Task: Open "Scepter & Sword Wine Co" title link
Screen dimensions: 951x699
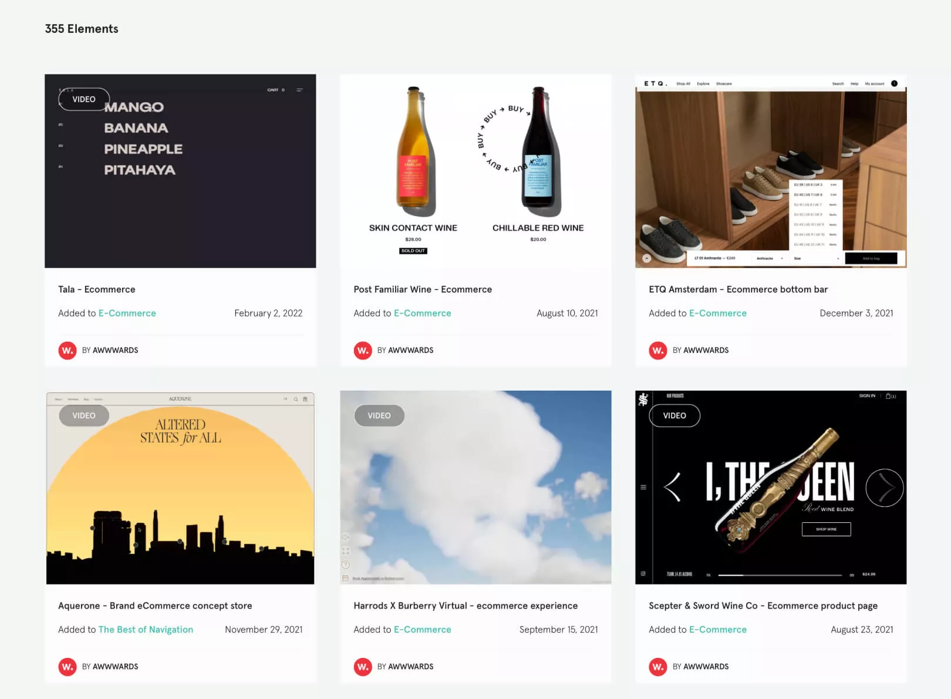Action: pyautogui.click(x=763, y=606)
